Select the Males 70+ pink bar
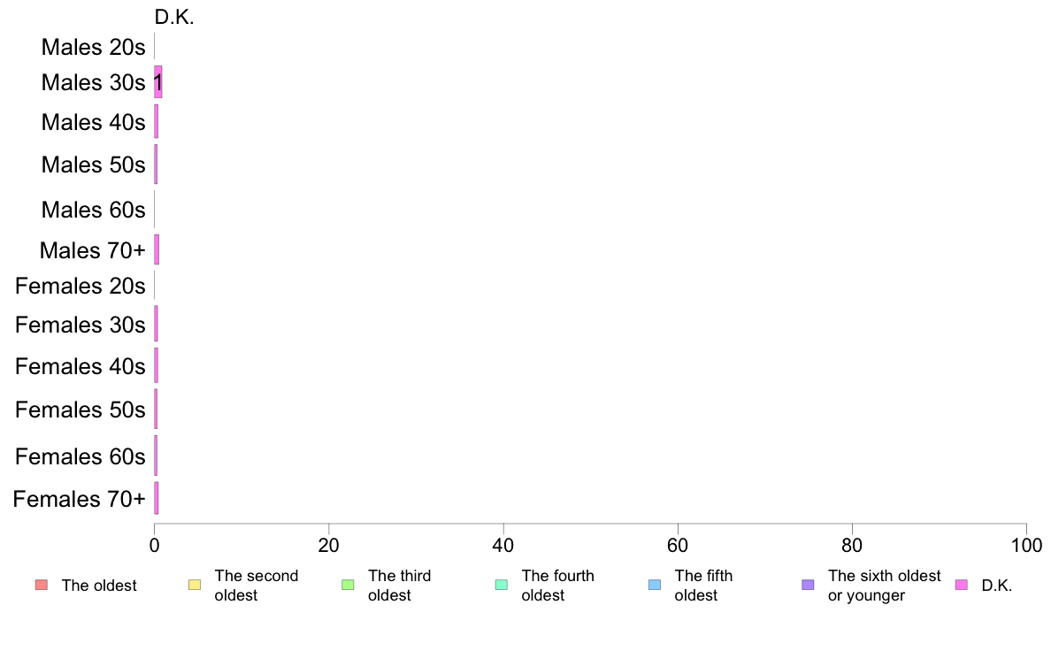This screenshot has height=651, width=1051. [157, 249]
